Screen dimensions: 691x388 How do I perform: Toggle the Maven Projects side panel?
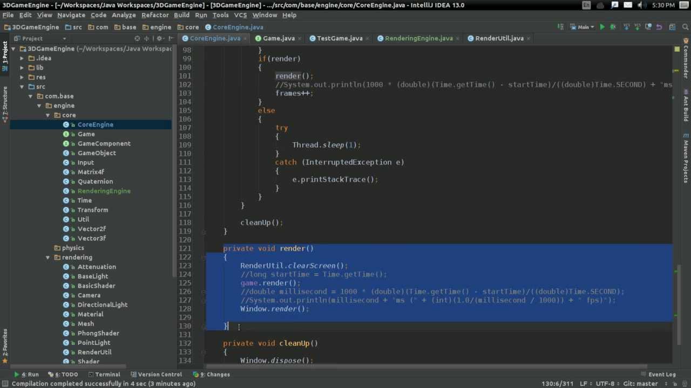pyautogui.click(x=686, y=158)
